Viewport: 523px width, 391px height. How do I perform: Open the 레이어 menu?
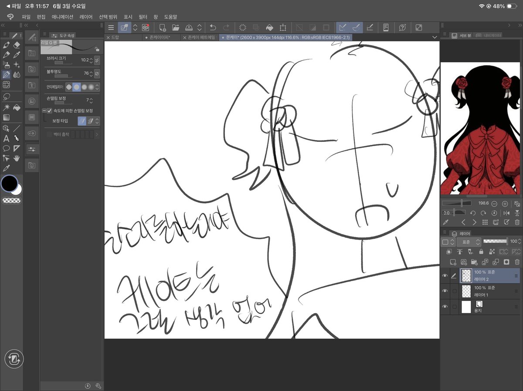(x=86, y=17)
